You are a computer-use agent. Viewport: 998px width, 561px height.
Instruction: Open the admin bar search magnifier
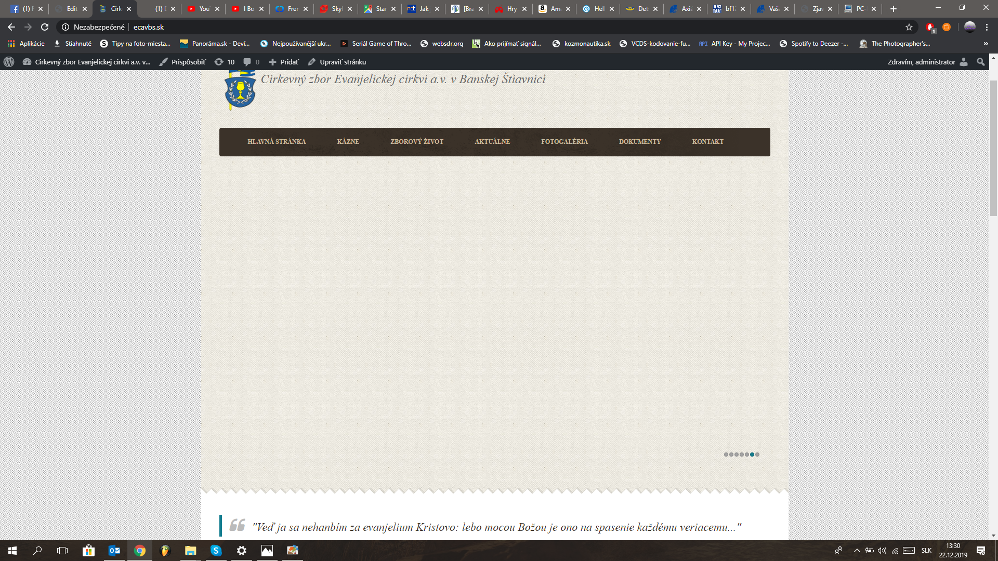(x=980, y=62)
